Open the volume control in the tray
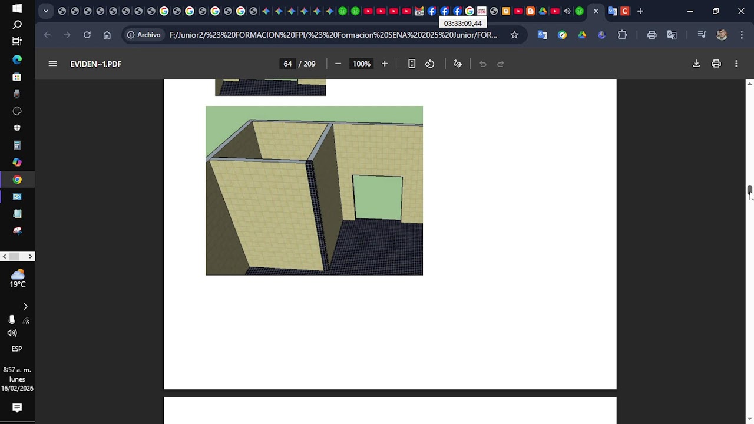754x424 pixels. (x=12, y=333)
